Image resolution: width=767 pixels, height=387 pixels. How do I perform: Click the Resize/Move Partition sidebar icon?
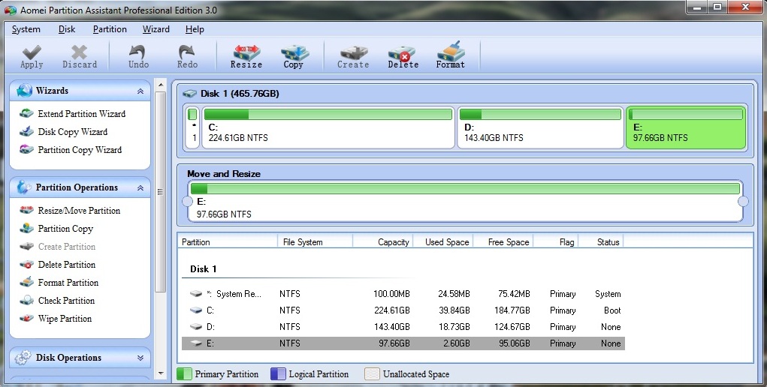[26, 211]
